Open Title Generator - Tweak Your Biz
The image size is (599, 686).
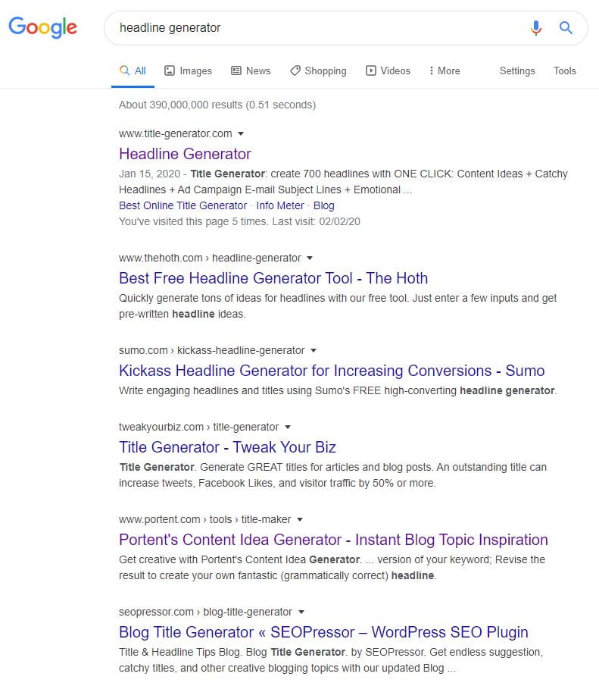tap(227, 447)
